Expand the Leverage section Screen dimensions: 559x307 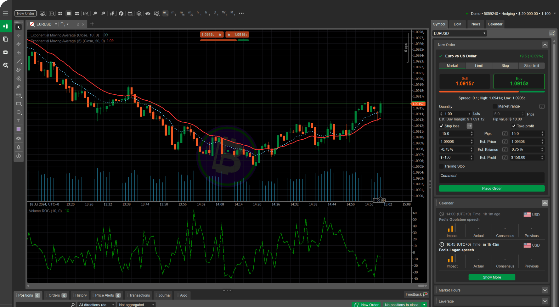(545, 301)
